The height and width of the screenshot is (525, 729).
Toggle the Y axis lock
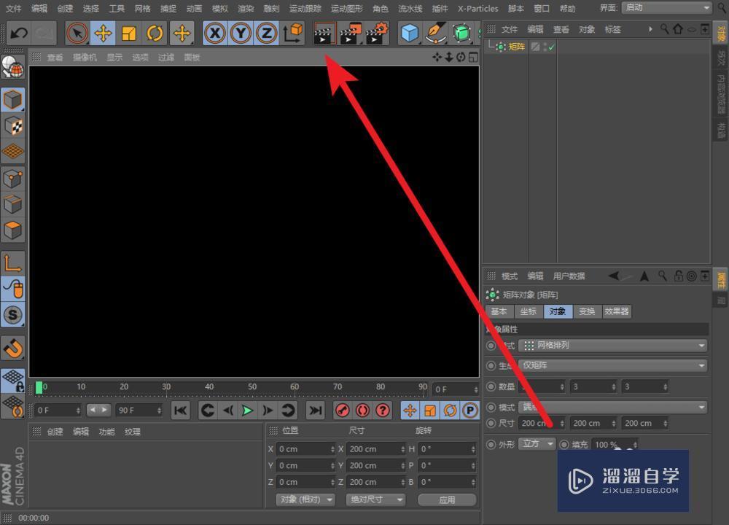coord(241,33)
